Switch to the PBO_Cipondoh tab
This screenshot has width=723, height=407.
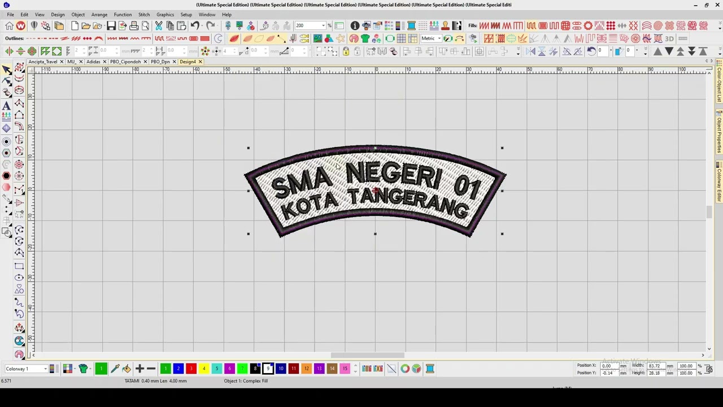[x=125, y=62]
